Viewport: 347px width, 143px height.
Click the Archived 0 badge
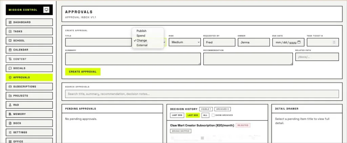click(223, 109)
